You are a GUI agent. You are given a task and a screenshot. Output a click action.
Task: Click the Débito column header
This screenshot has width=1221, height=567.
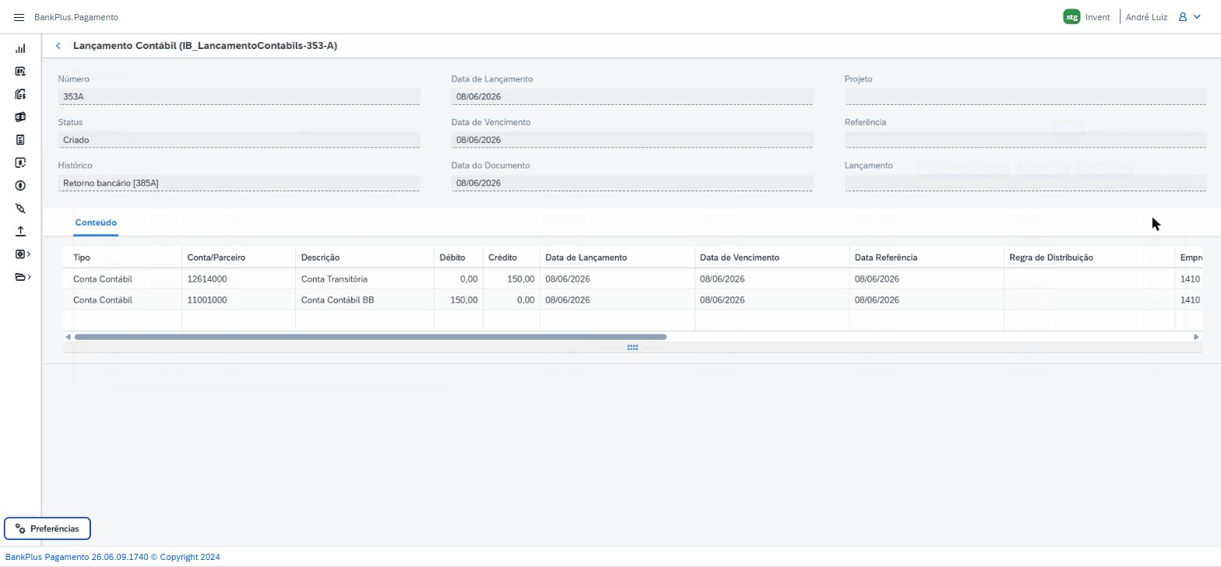pyautogui.click(x=459, y=257)
